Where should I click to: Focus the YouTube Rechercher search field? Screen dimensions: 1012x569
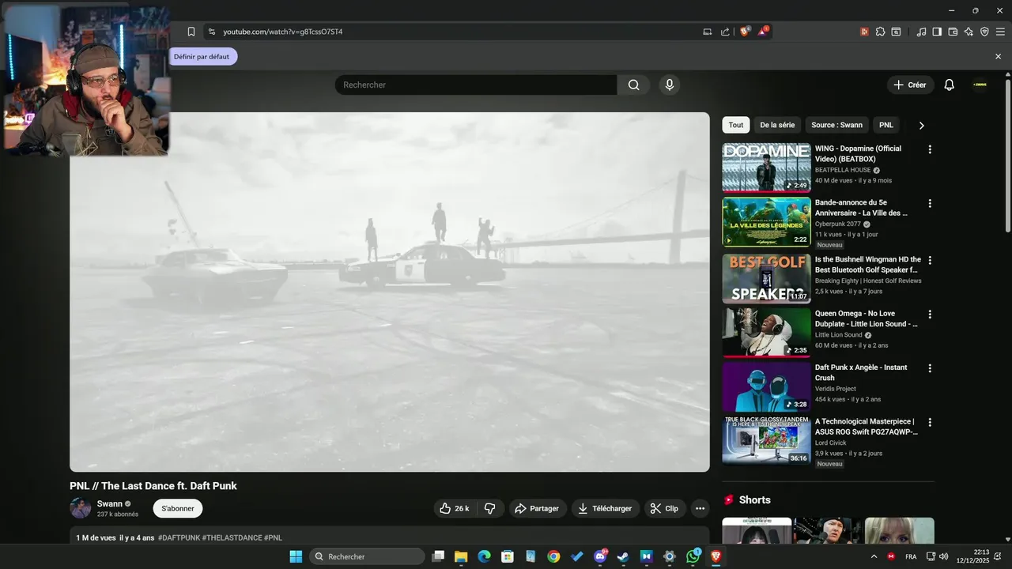(x=476, y=85)
